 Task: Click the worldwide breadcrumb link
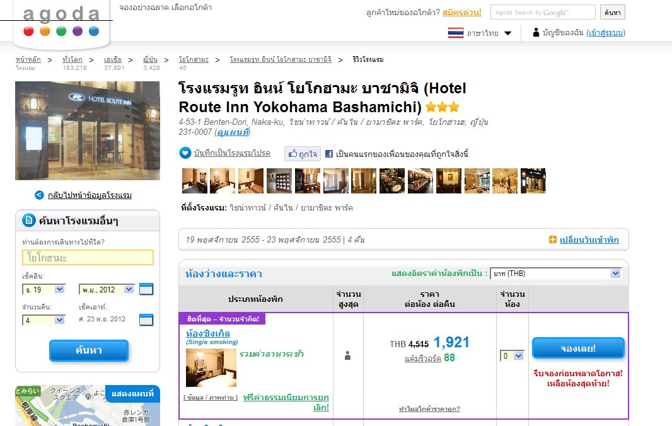pyautogui.click(x=72, y=60)
